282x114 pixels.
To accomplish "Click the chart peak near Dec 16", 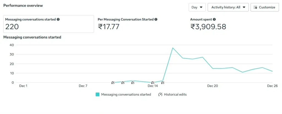I will (x=173, y=48).
